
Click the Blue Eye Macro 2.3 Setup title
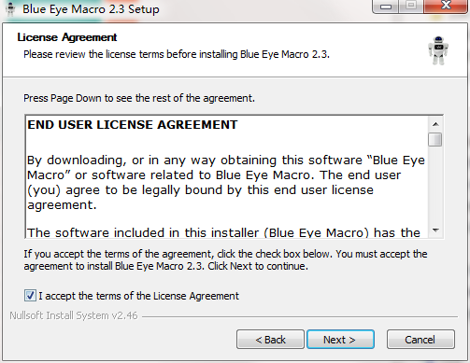[91, 9]
